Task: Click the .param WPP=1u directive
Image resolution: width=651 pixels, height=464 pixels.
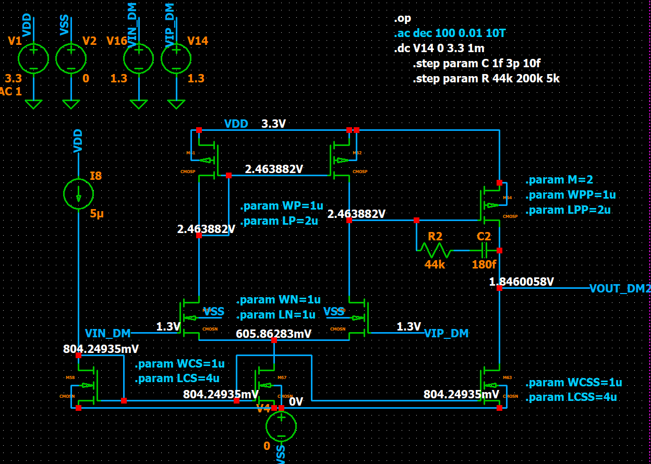Action: [x=571, y=195]
